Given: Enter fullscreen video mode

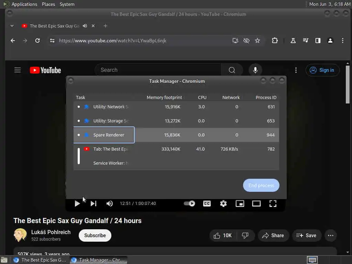Looking at the screenshot, I should coord(273,203).
